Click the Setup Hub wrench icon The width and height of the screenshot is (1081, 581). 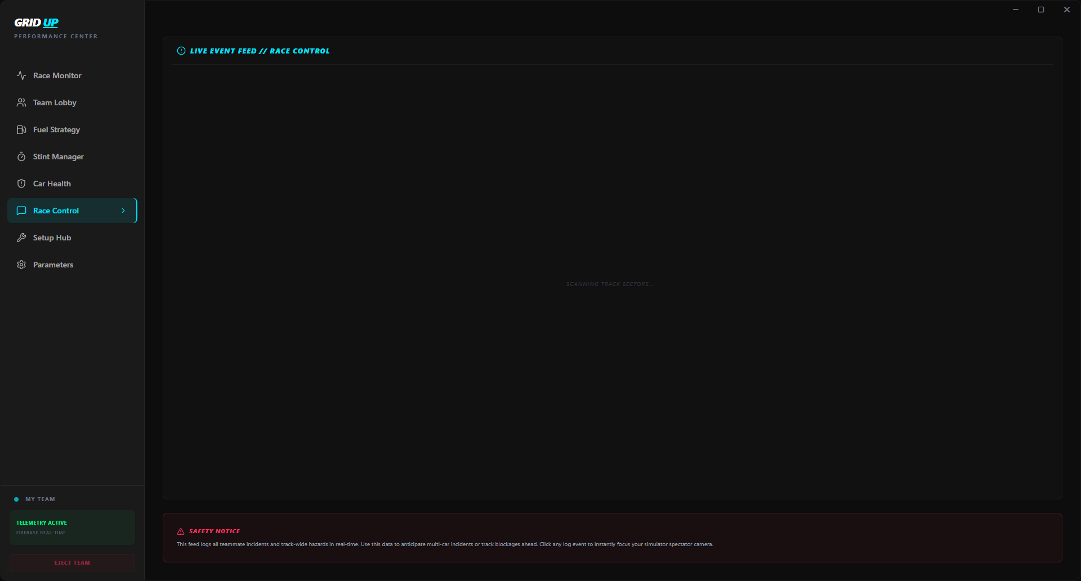click(x=21, y=238)
